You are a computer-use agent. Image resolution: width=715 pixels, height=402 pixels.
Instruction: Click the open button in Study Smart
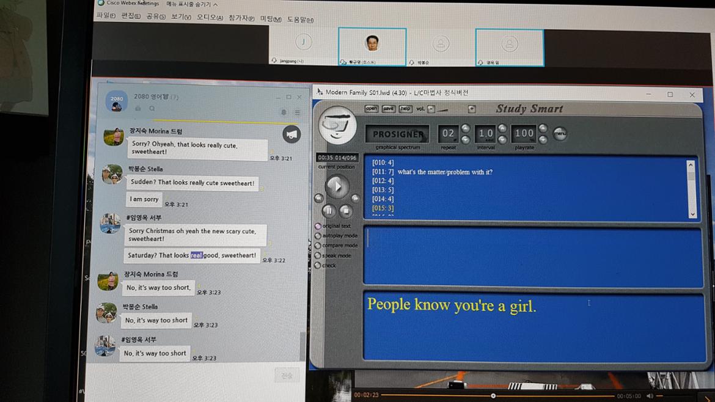[x=371, y=109]
